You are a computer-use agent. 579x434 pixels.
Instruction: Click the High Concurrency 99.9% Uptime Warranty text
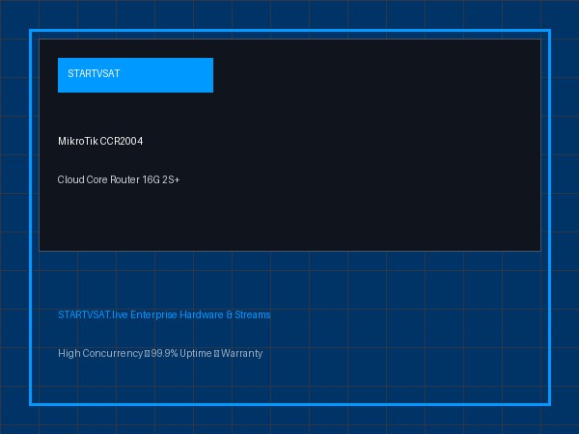[x=160, y=354]
